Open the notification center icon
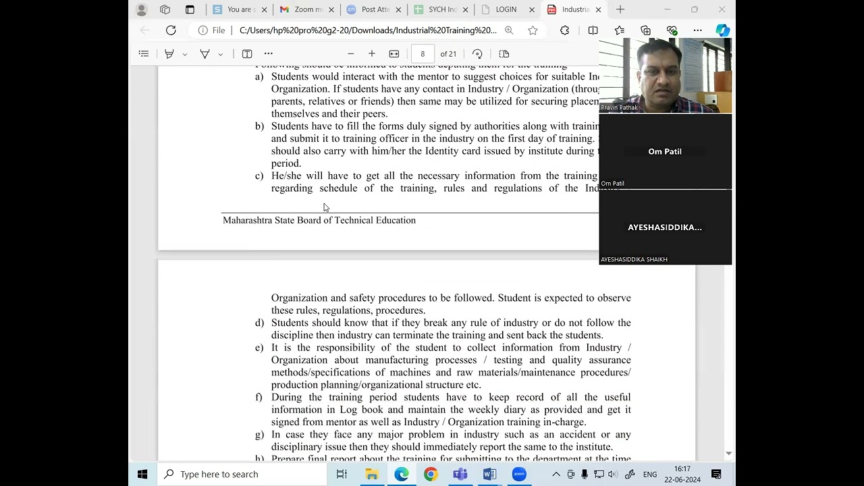The image size is (864, 486). pos(717,475)
